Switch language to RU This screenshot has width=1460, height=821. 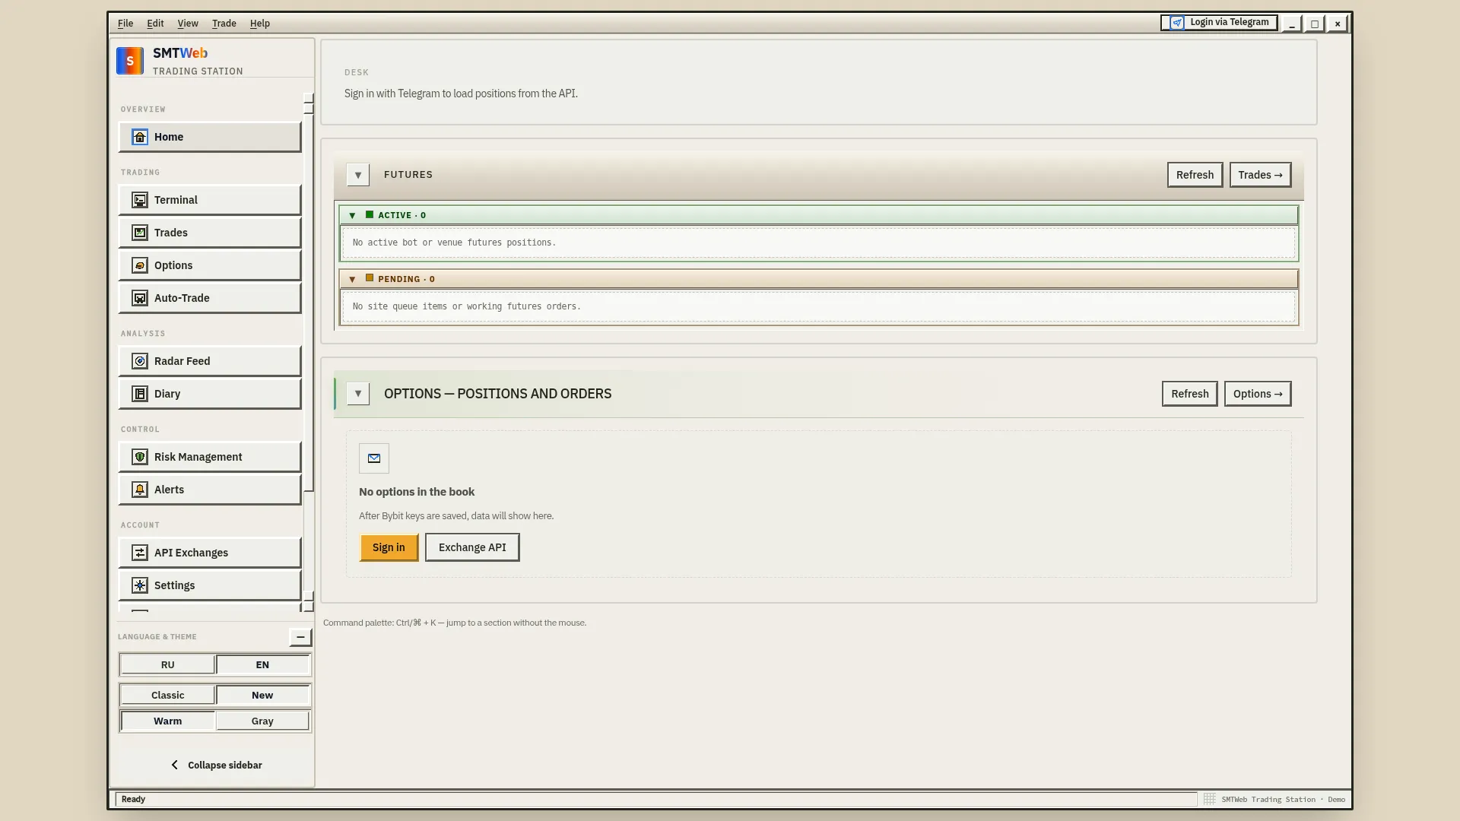[167, 664]
